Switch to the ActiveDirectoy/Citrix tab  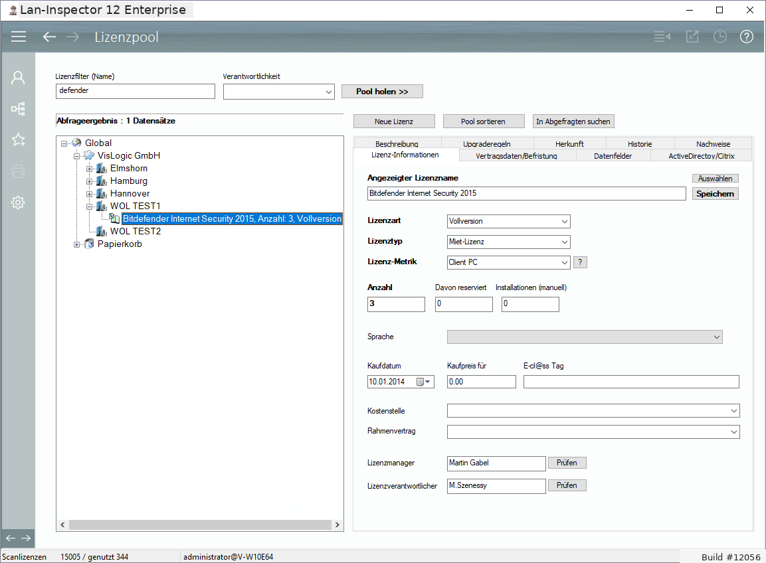702,156
